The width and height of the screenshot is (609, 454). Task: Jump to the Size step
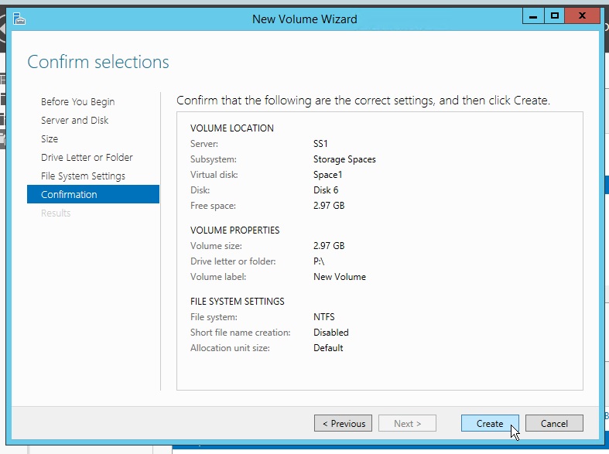pyautogui.click(x=50, y=139)
